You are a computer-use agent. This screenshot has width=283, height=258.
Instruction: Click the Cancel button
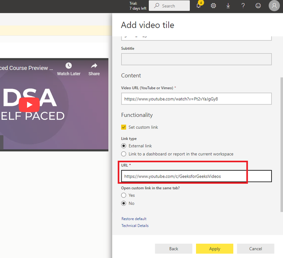[x=256, y=249]
